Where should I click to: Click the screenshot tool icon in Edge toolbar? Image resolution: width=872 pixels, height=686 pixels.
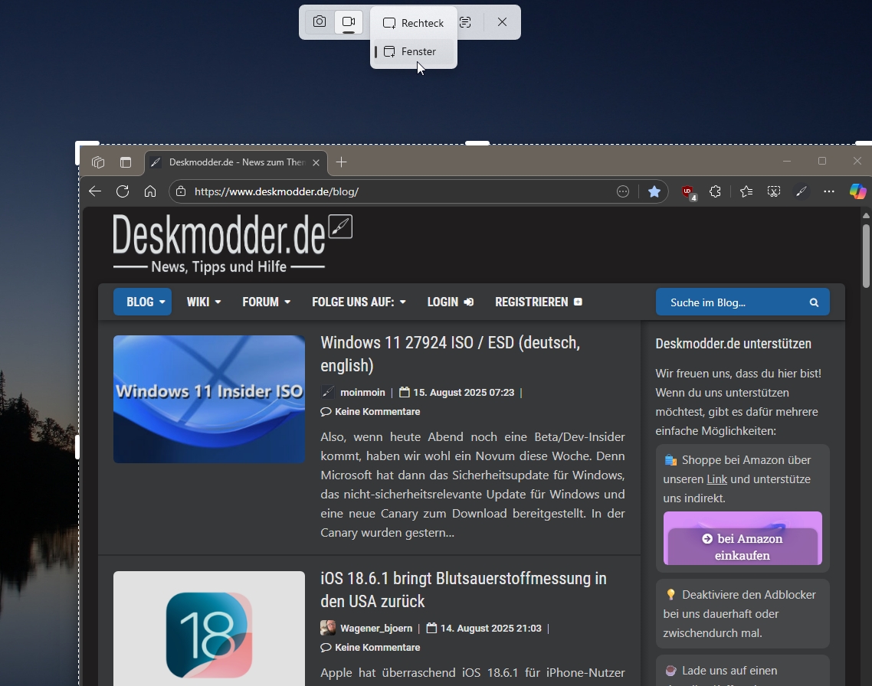(x=774, y=191)
